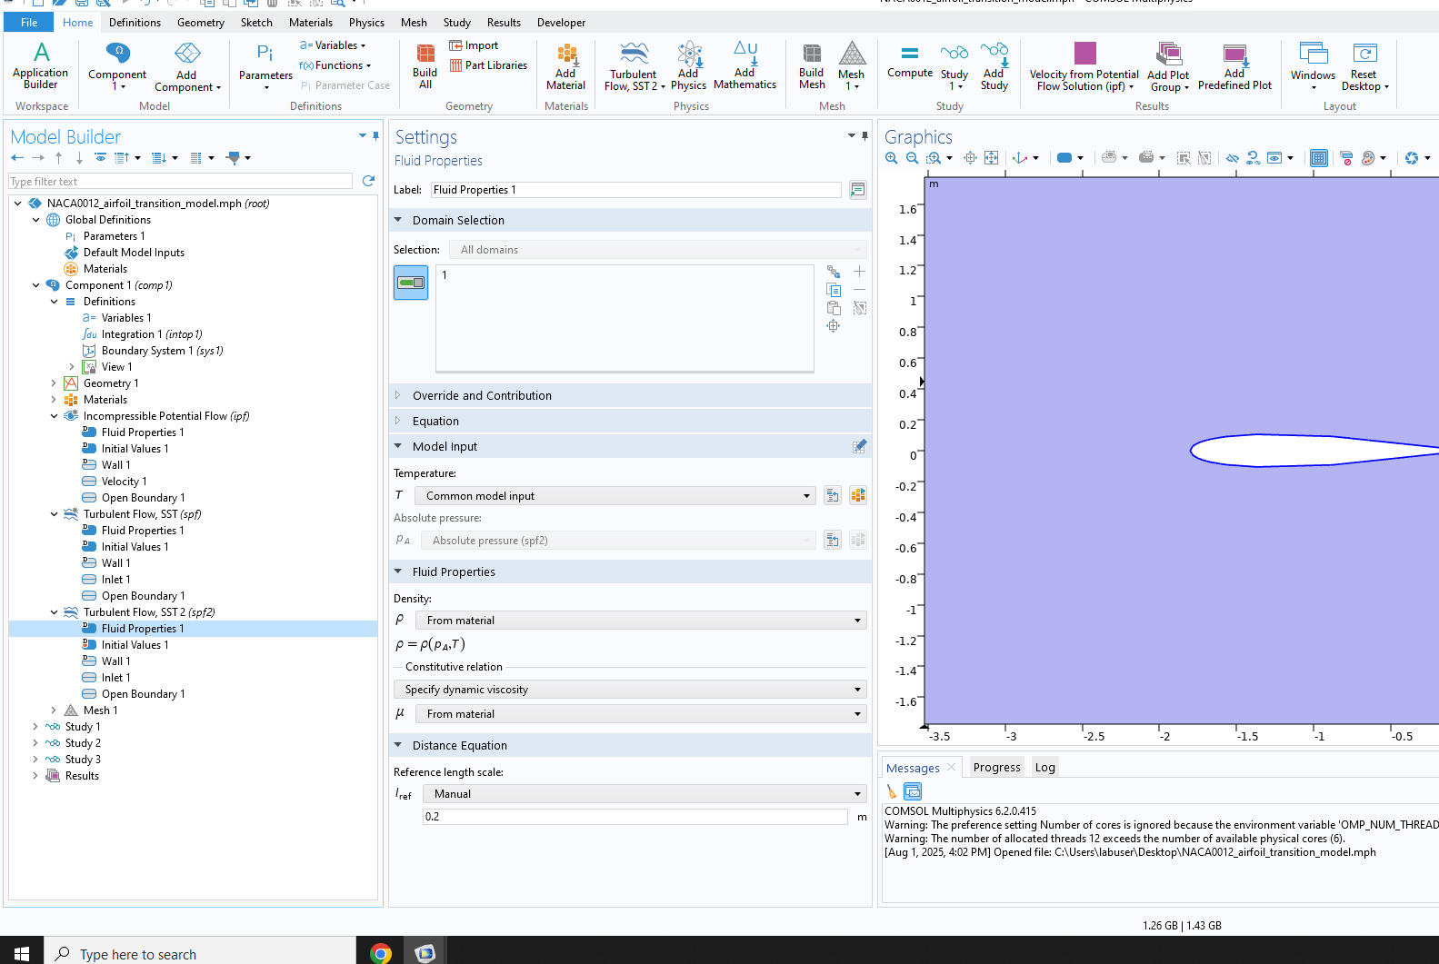1439x964 pixels.
Task: Switch to the Progress tab
Action: coord(996,768)
